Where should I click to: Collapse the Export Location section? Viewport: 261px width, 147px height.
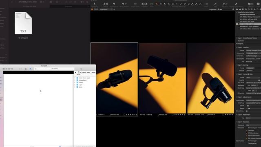pyautogui.click(x=237, y=47)
